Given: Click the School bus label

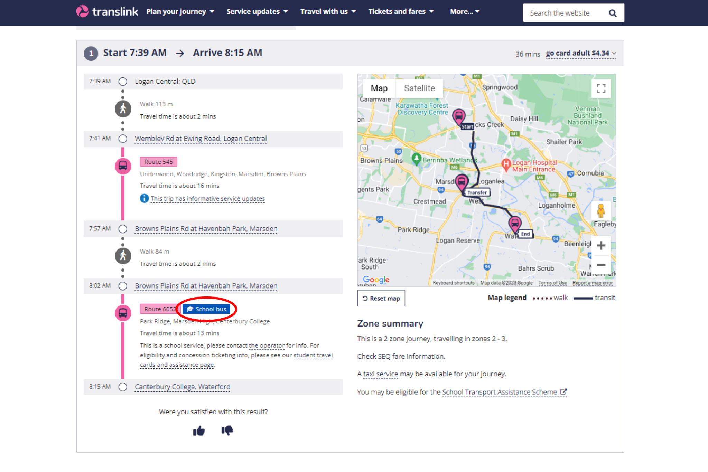Looking at the screenshot, I should (207, 309).
